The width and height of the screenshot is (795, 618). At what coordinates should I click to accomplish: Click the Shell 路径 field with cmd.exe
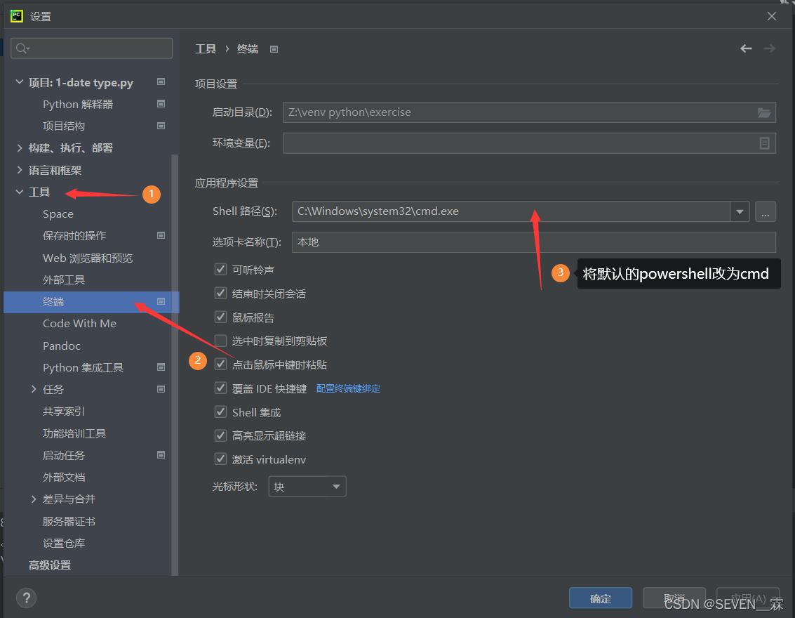[x=511, y=211]
